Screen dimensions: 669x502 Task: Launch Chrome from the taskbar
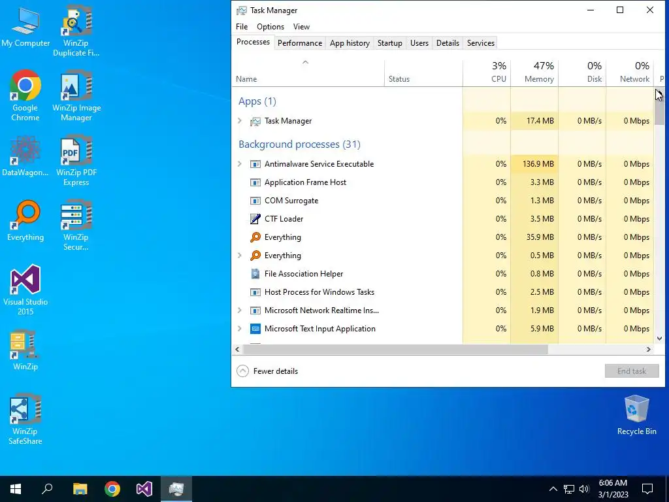coord(112,489)
